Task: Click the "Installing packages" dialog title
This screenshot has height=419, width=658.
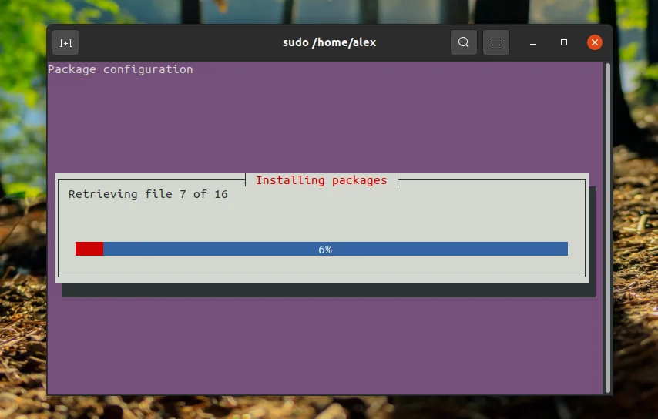Action: [321, 180]
